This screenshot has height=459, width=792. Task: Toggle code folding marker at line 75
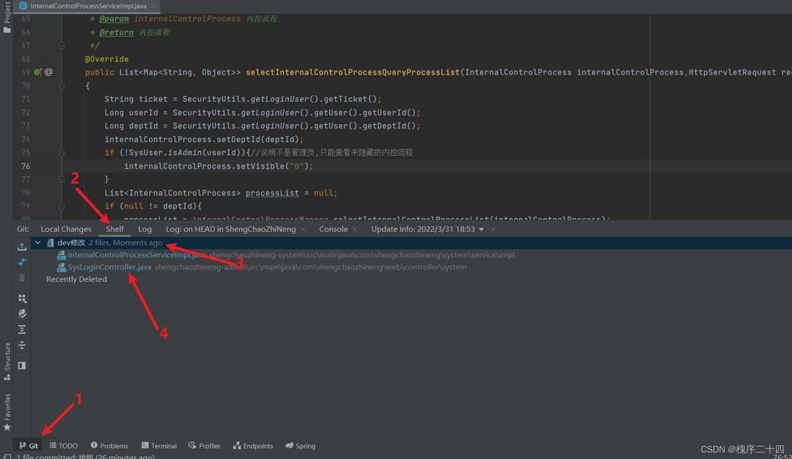coord(61,153)
